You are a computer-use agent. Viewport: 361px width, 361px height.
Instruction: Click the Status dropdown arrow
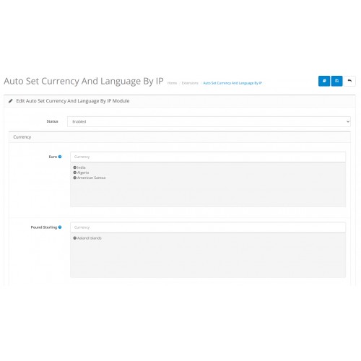(348, 121)
